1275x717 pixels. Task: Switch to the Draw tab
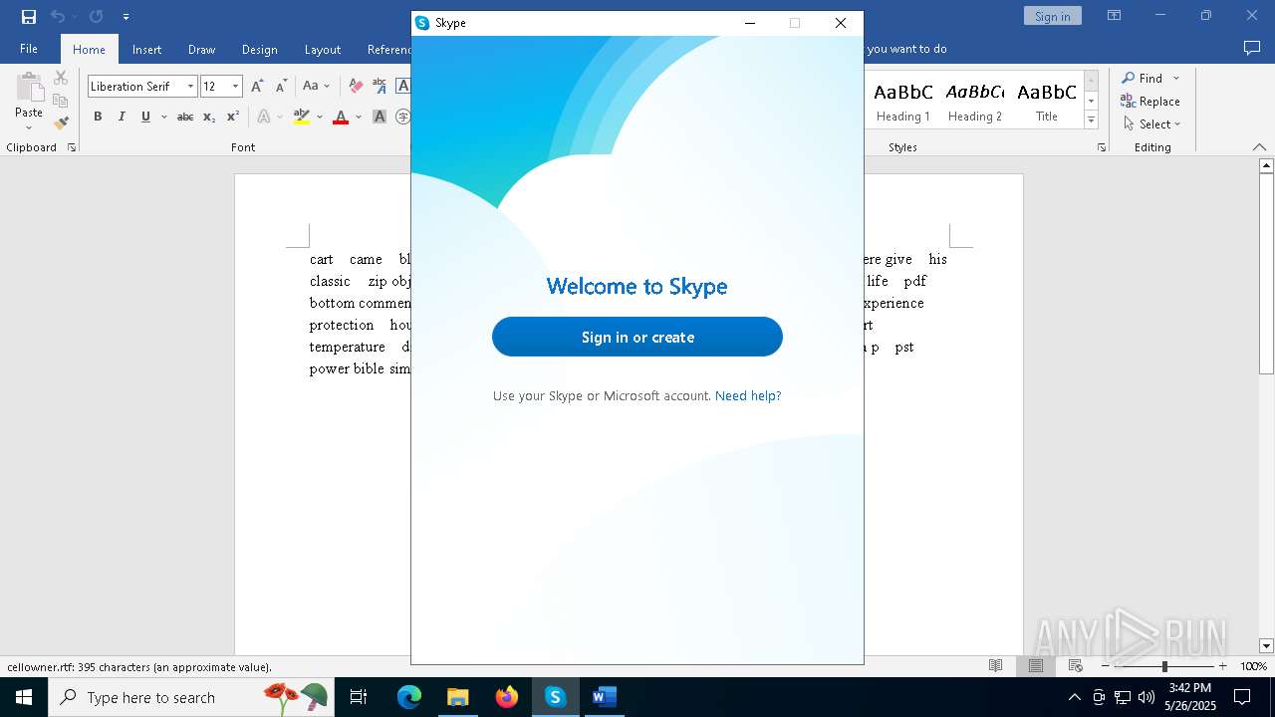click(x=201, y=49)
